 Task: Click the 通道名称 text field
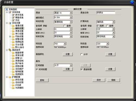pyautogui.click(x=106, y=13)
